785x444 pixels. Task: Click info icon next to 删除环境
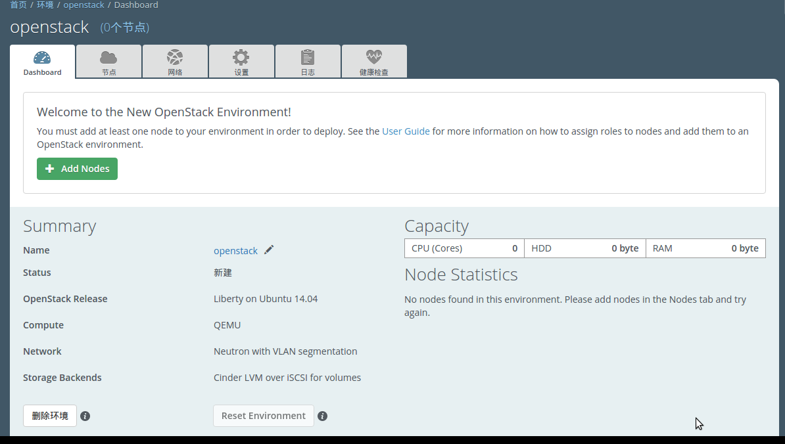coord(85,416)
